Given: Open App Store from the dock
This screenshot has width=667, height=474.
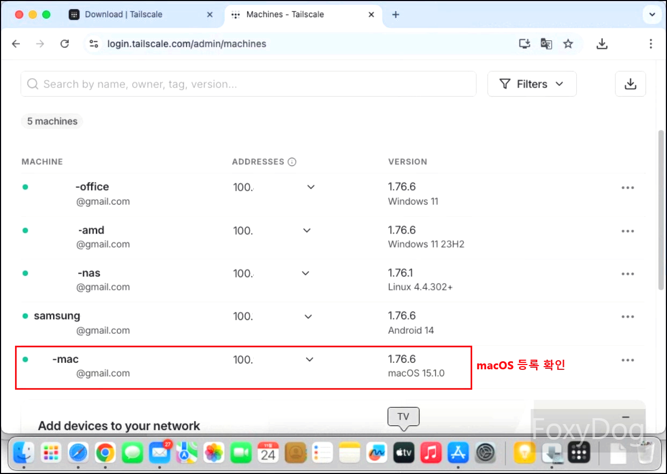Looking at the screenshot, I should [x=458, y=453].
